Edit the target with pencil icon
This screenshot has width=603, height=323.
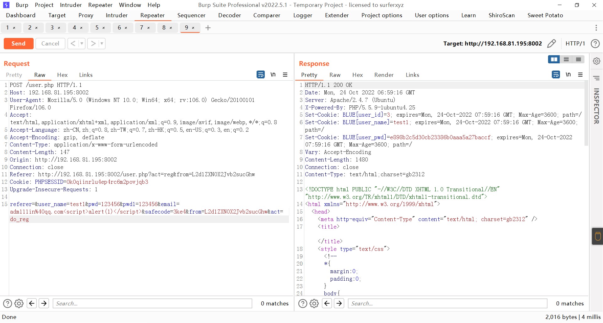pyautogui.click(x=551, y=44)
